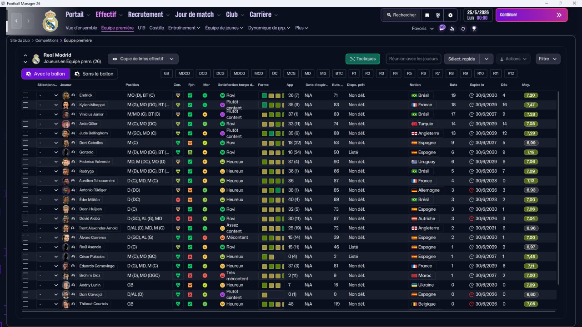This screenshot has height=327, width=582.
Task: Go back with the left arrow button
Action: click(17, 21)
